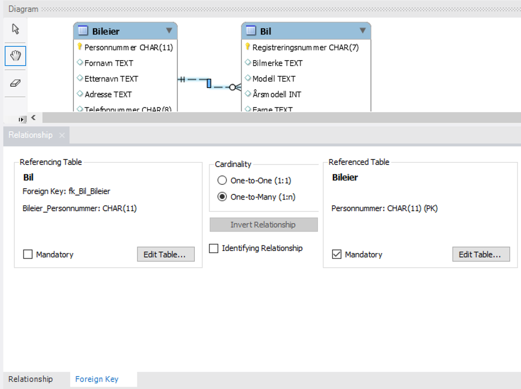Switch to the Foreign Key tab
This screenshot has height=389, width=521.
(x=97, y=379)
